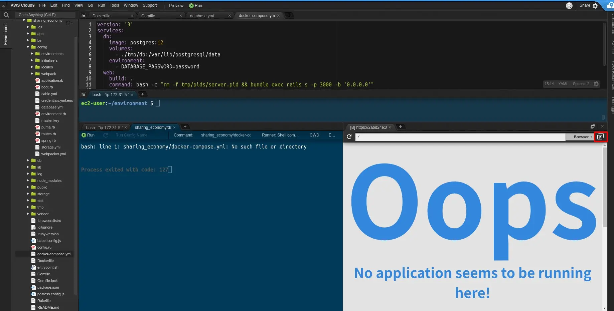Viewport: 614px width, 311px height.
Task: Maximize the preview pane icon
Action: pos(593,126)
